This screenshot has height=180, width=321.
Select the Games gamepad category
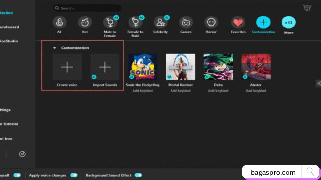186,22
